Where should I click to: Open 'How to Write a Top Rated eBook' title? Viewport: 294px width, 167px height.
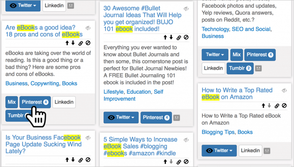[237, 94]
